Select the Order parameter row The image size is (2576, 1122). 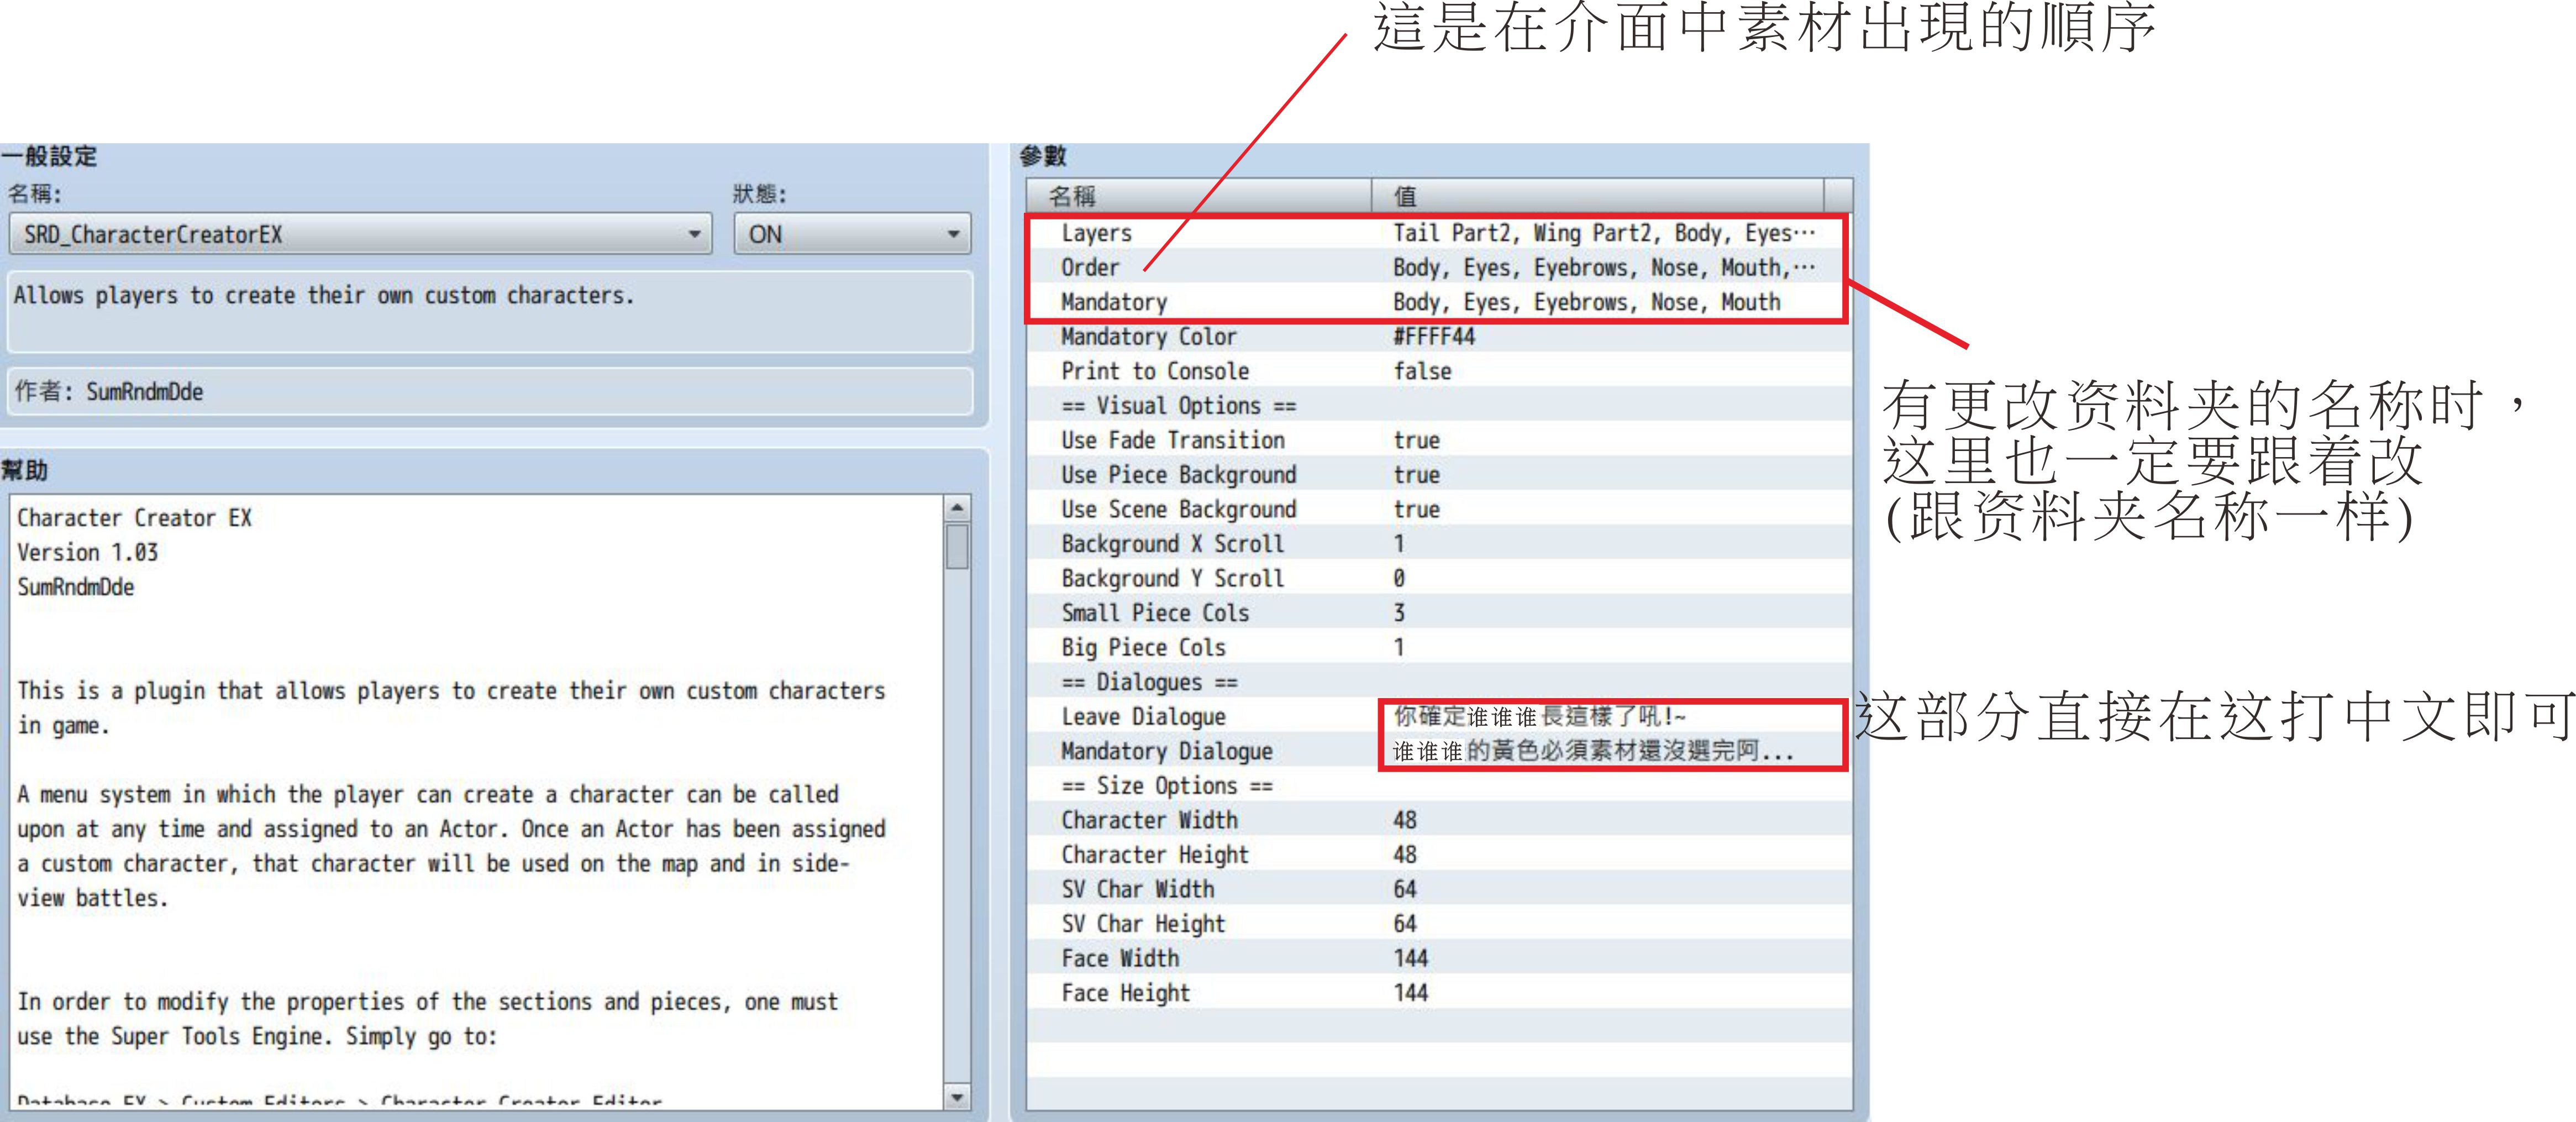1439,268
